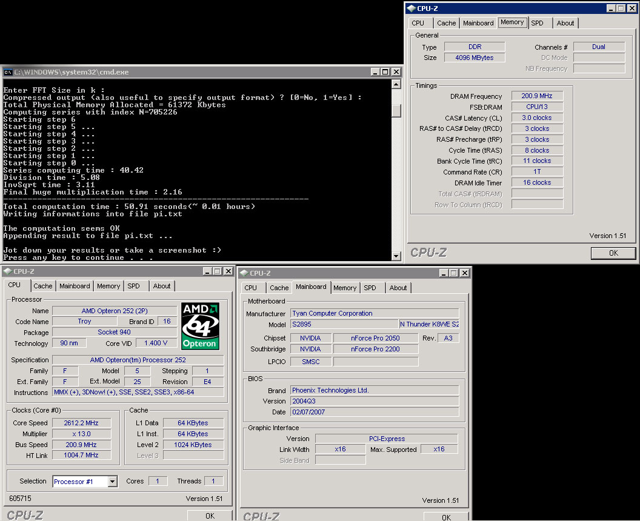Open About tab in Memory window

[x=565, y=23]
